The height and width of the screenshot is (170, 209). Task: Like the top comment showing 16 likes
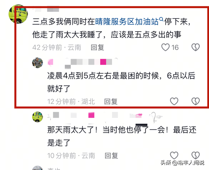pyautogui.click(x=166, y=47)
